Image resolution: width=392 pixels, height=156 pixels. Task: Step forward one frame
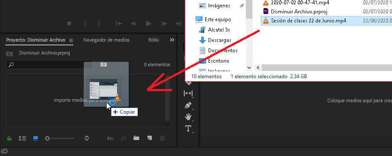pyautogui.click(x=164, y=24)
